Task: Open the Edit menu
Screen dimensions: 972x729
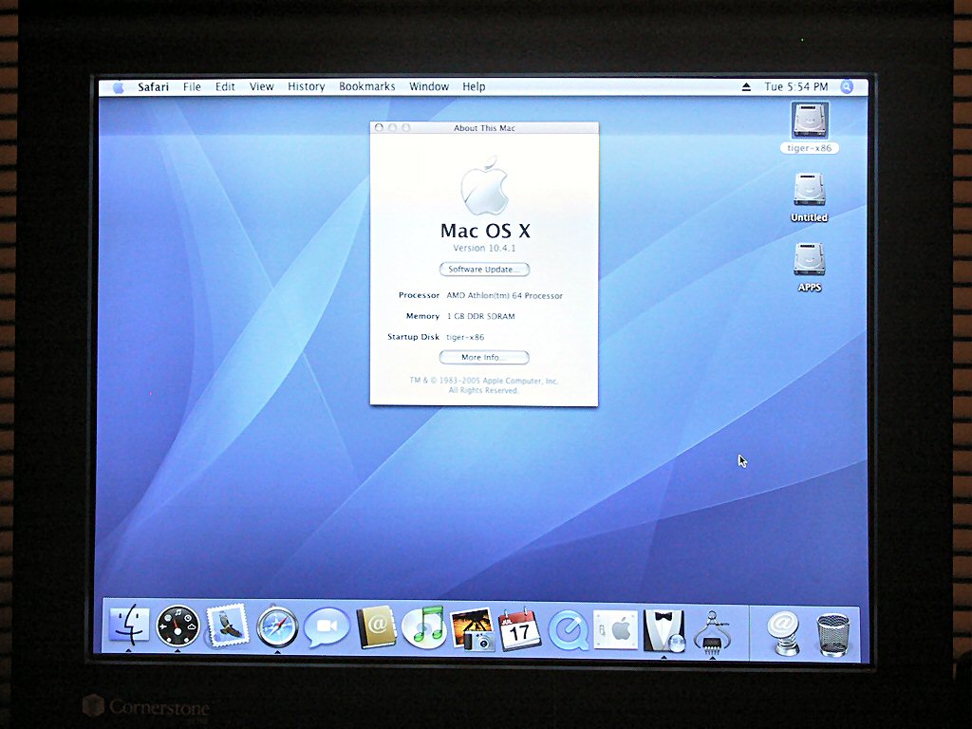Action: (x=225, y=86)
